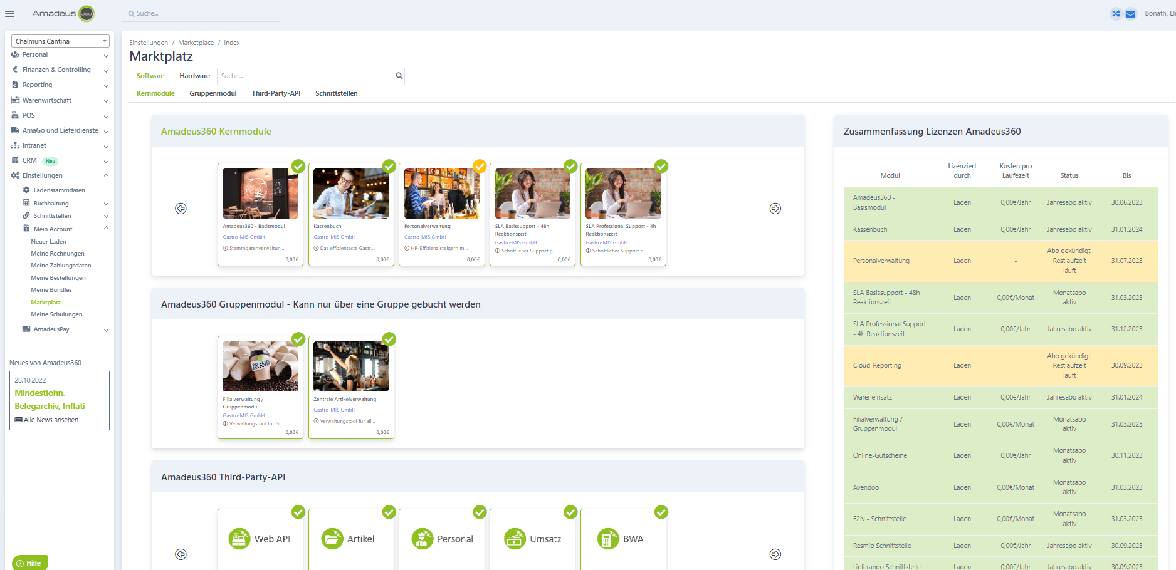Open Neuer Laden in sidebar
This screenshot has width=1176, height=570.
click(x=48, y=242)
